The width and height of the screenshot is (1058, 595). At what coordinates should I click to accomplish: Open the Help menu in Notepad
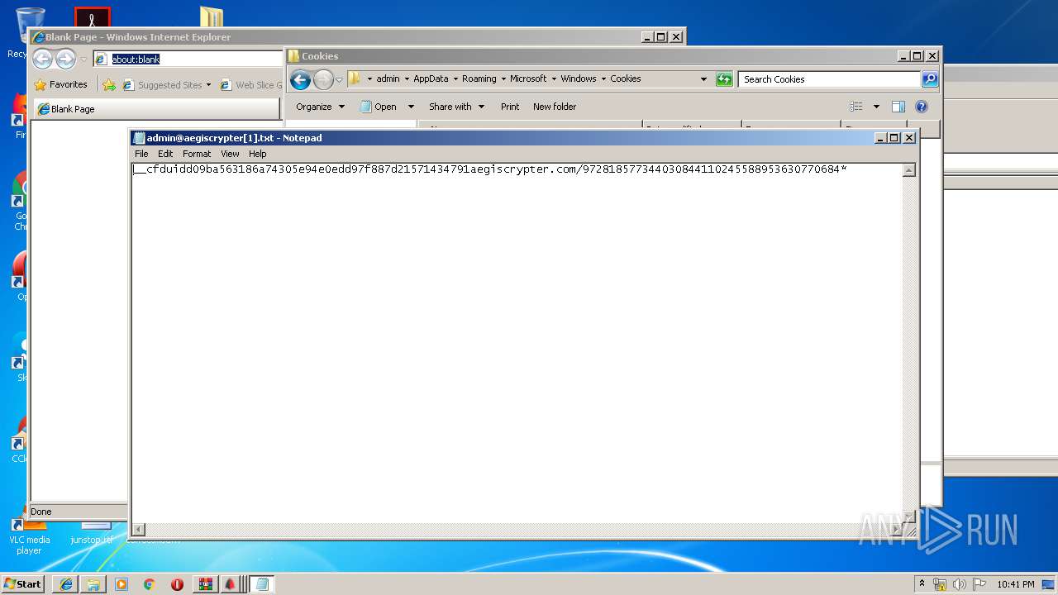[x=258, y=154]
